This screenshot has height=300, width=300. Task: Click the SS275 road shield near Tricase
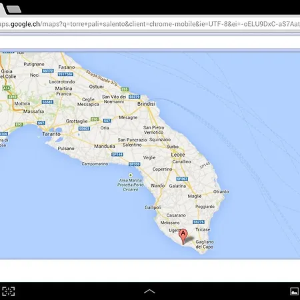pyautogui.click(x=199, y=222)
